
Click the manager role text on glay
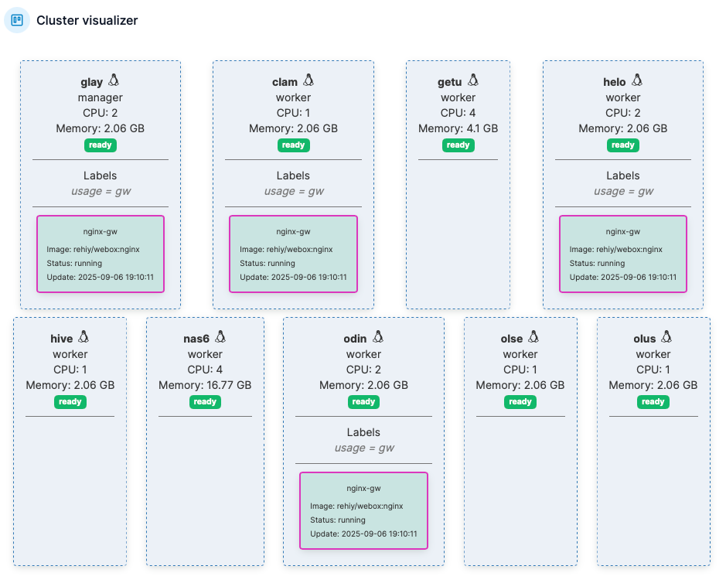[x=100, y=97]
